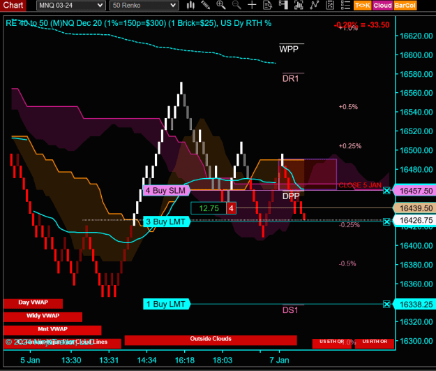This screenshot has width=436, height=371.
Task: Click the -0.5% level label
Action: (347, 263)
